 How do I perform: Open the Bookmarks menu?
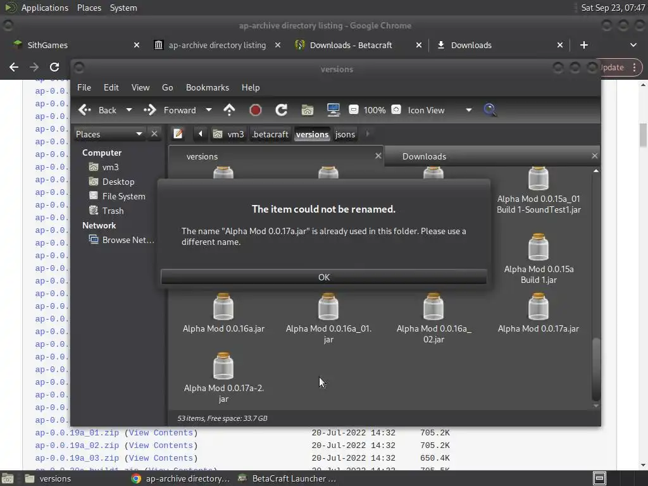[x=208, y=87]
